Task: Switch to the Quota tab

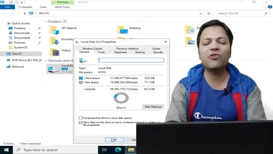Action: (x=156, y=48)
